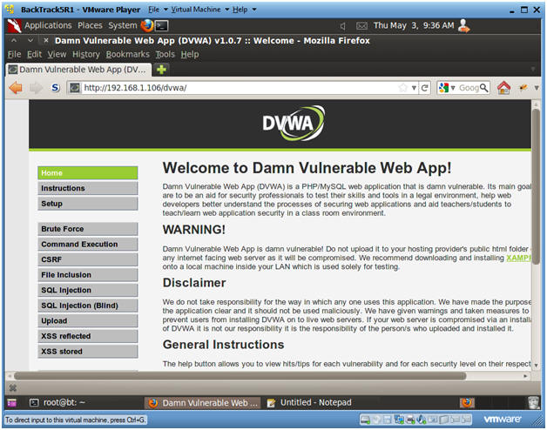Viewport: 547px width, 430px height.
Task: Expand the address bar history dropdown
Action: pos(414,88)
